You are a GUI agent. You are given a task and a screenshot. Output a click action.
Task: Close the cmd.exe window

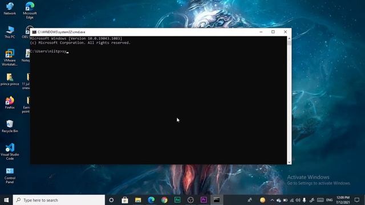[285, 32]
